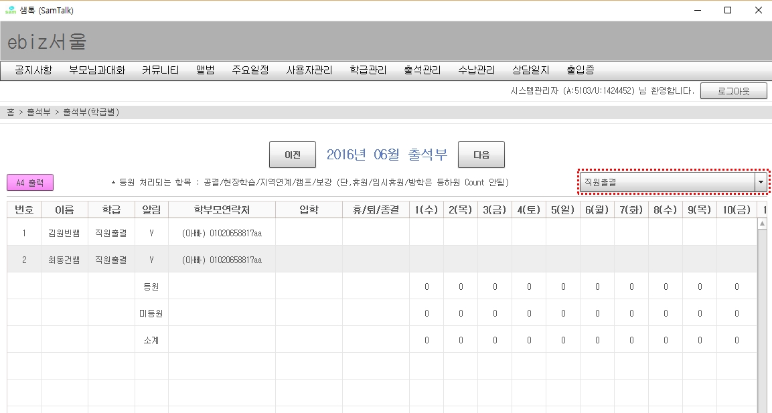Open the 공지사항 menu
The width and height of the screenshot is (772, 413).
click(x=33, y=70)
